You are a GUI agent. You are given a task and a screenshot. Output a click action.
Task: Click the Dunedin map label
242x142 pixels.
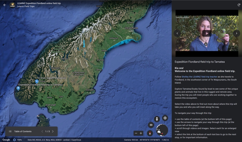[x=90, y=90]
